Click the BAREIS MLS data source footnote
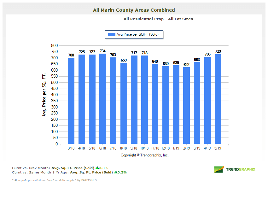Screen dimensions: 268x205 (x=55, y=180)
